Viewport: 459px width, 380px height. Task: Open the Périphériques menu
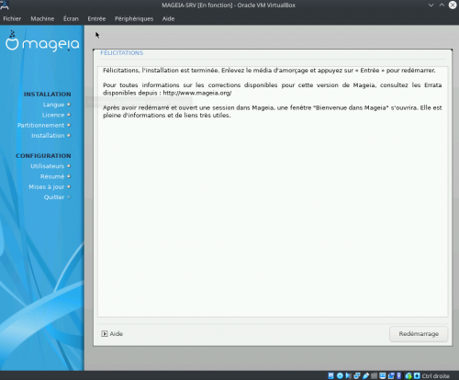click(134, 18)
